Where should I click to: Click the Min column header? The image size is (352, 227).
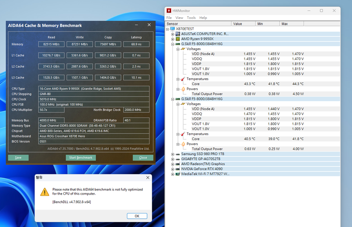point(268,24)
